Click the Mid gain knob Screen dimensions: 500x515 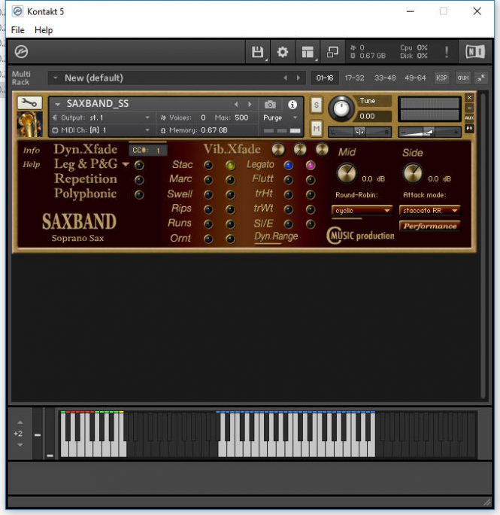(347, 173)
